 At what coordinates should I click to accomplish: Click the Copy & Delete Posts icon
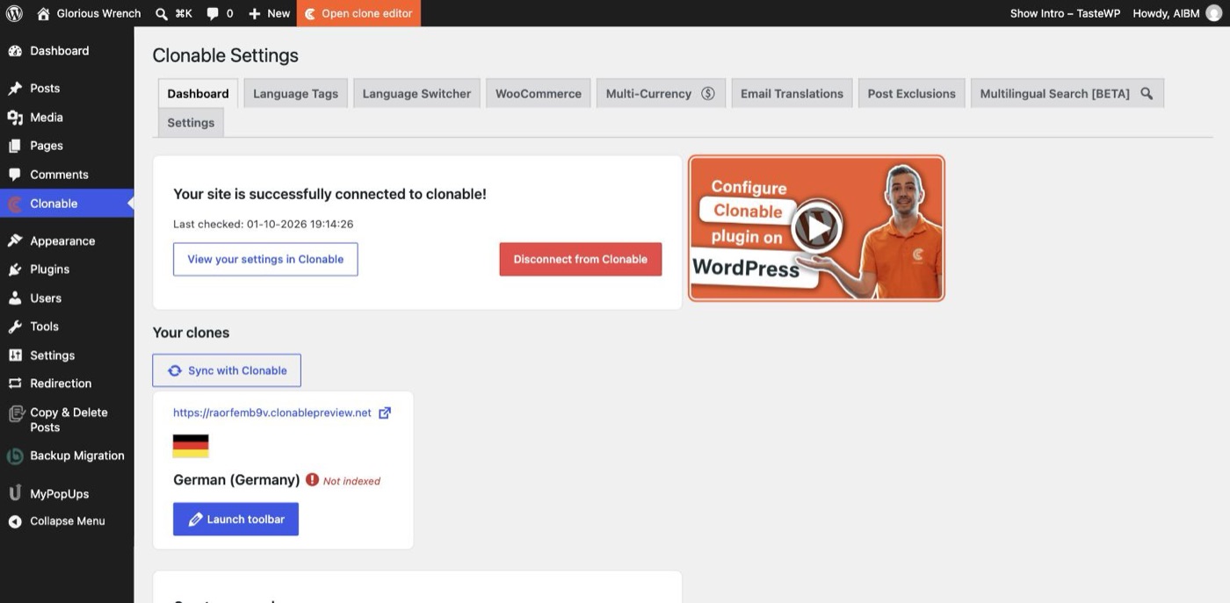click(15, 413)
